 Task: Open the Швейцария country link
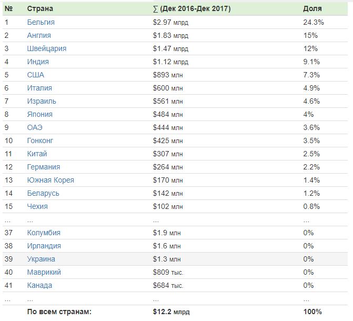point(46,48)
